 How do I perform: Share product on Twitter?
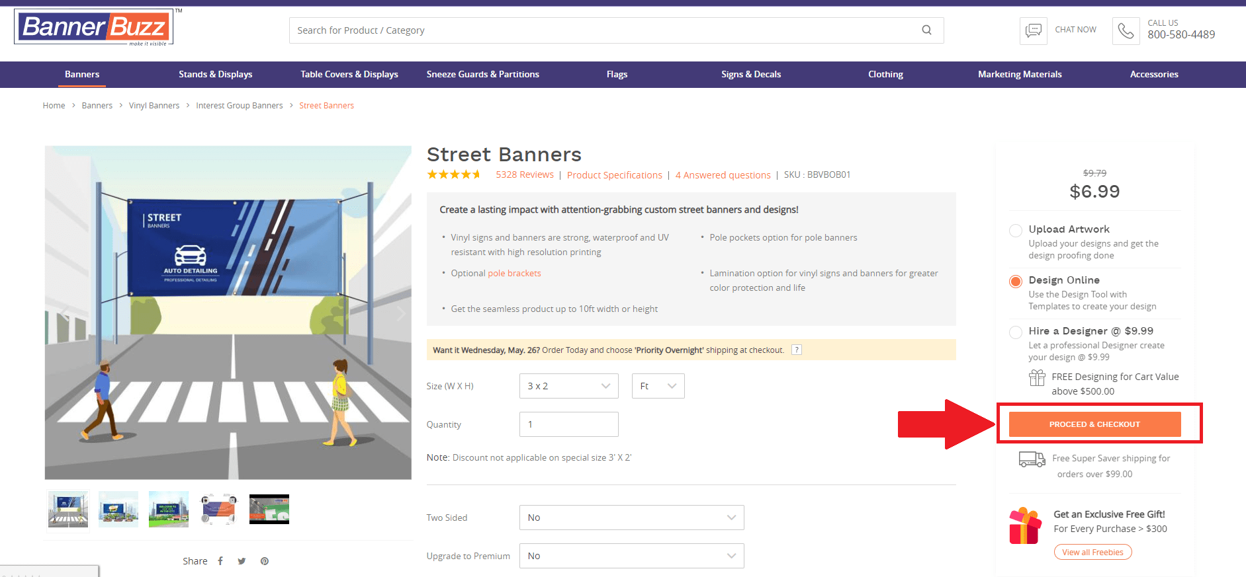point(242,561)
